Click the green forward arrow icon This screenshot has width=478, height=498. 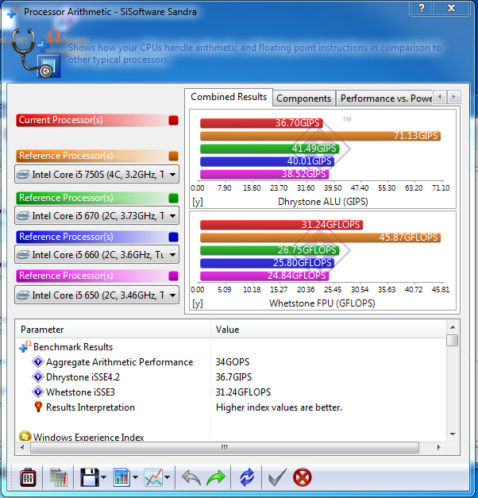[x=216, y=477]
